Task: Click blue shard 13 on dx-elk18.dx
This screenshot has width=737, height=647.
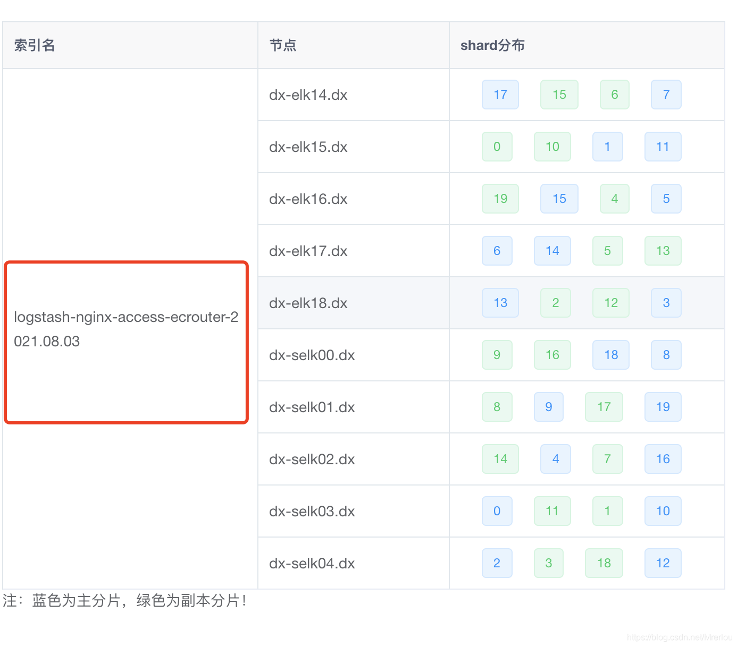Action: pyautogui.click(x=500, y=303)
